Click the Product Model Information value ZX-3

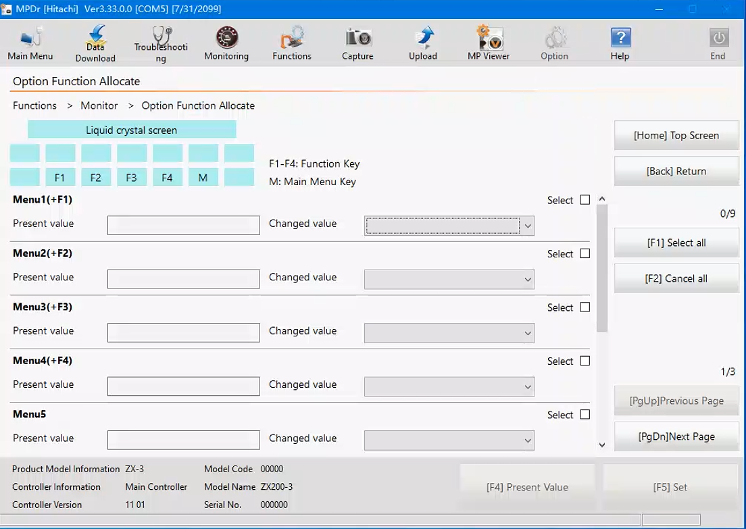(134, 469)
